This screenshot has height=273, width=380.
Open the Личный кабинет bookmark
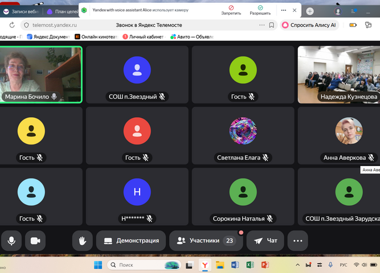(x=143, y=36)
